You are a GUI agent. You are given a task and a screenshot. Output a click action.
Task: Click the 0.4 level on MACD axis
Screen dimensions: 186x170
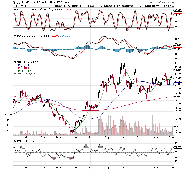click(x=177, y=39)
